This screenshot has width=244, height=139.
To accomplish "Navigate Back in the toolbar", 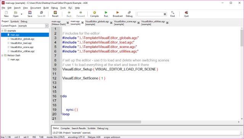I will (x=69, y=14).
